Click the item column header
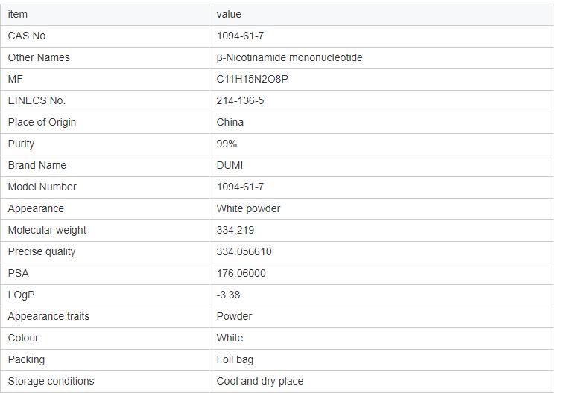The width and height of the screenshot is (576, 398). (17, 14)
